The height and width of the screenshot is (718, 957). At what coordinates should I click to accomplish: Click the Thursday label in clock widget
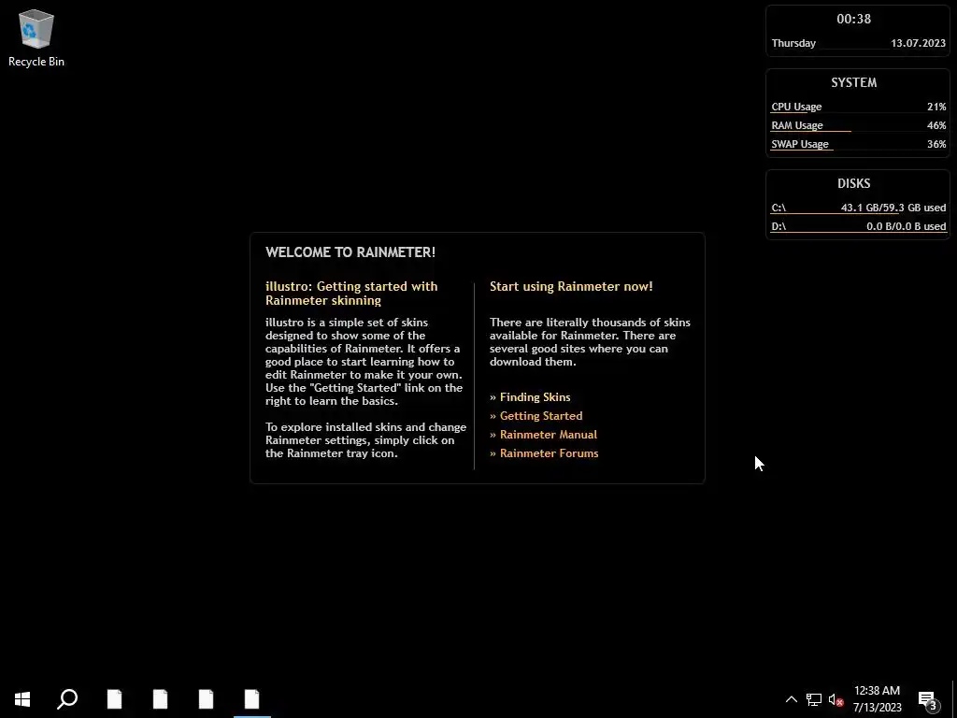pos(793,43)
